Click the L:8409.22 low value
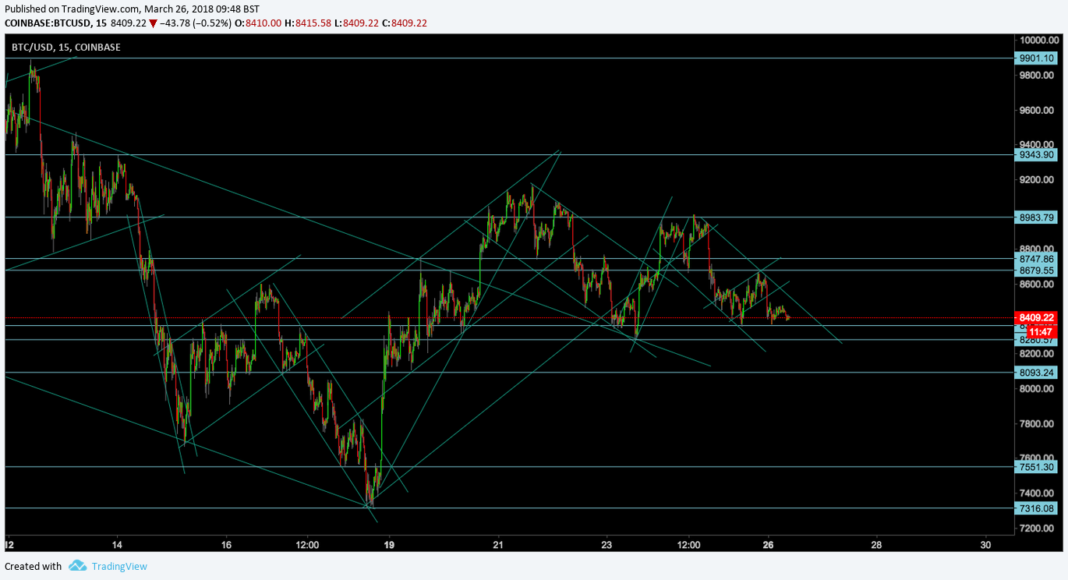 tap(356, 23)
